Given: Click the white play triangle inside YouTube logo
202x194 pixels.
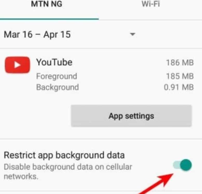Looking at the screenshot, I should click(x=17, y=65).
